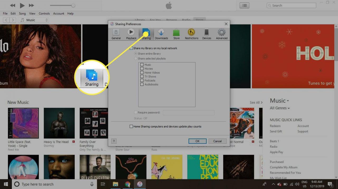The height and width of the screenshot is (189, 338).
Task: Click the volume icon in system tray
Action: coord(297,184)
